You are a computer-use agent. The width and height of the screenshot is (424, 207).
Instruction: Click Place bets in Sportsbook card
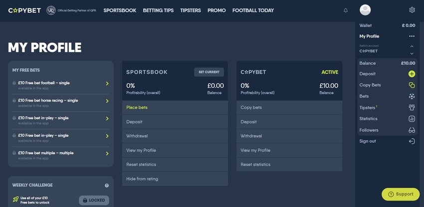point(175,107)
